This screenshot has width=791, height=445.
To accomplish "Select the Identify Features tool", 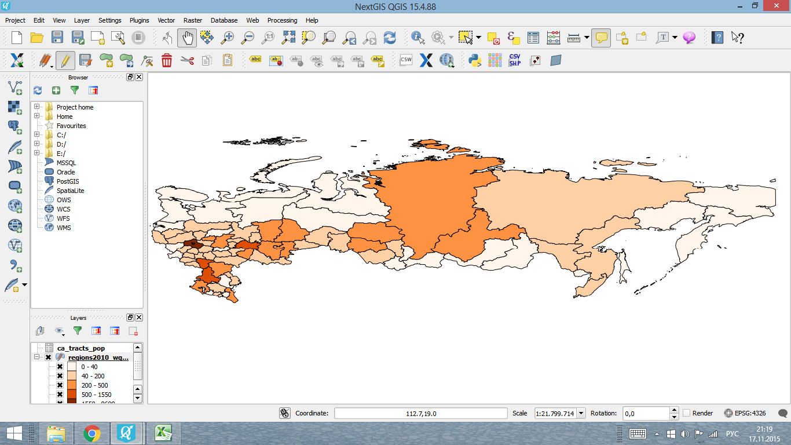I will 418,38.
